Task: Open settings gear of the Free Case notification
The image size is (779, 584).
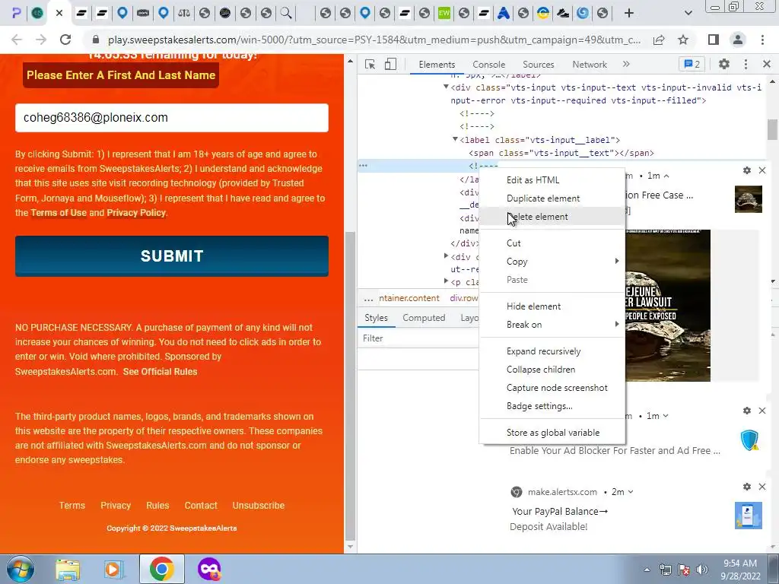Action: [747, 170]
